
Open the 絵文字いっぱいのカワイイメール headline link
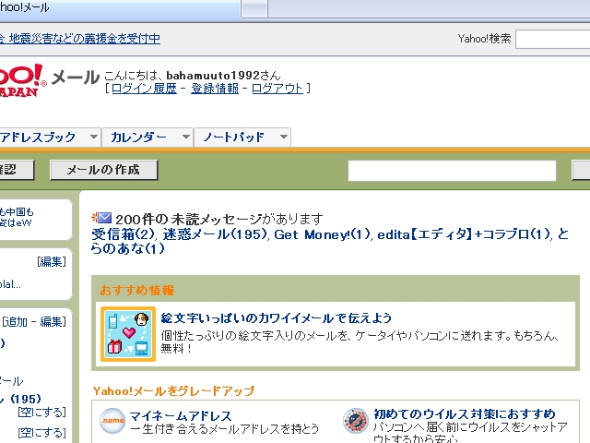(277, 317)
